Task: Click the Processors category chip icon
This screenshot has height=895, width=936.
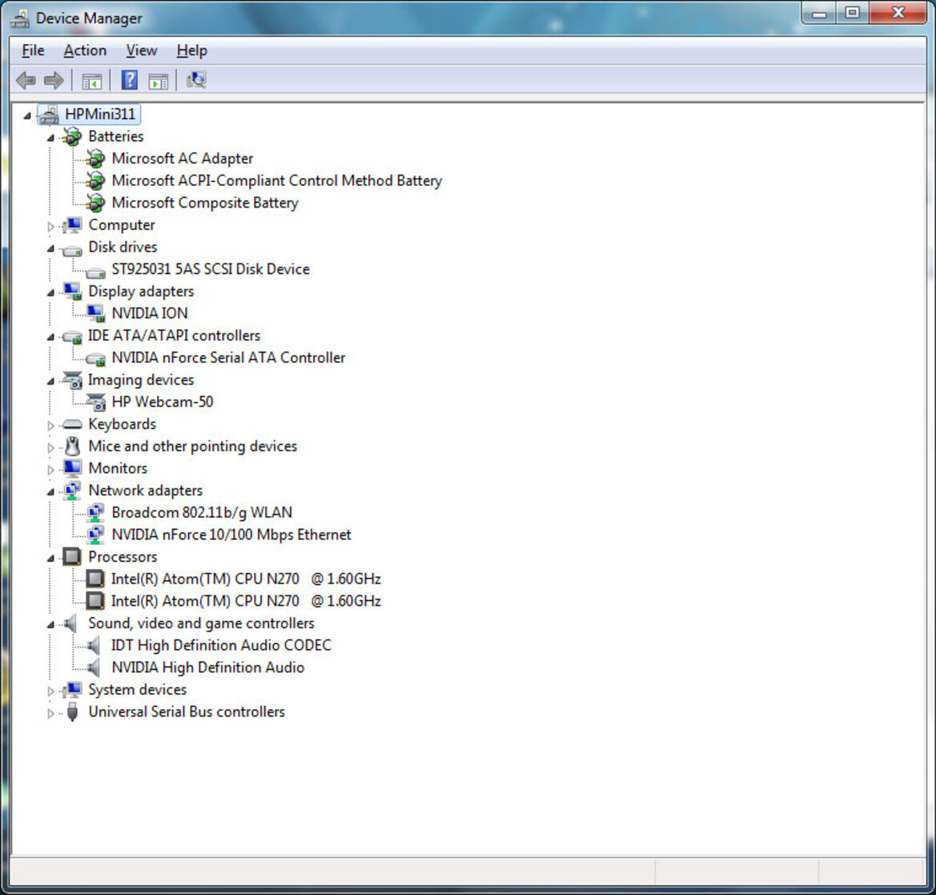Action: 72,557
